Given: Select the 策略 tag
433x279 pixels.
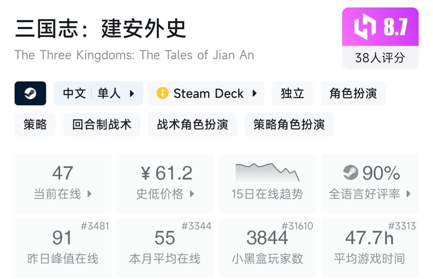Looking at the screenshot, I should coord(35,124).
